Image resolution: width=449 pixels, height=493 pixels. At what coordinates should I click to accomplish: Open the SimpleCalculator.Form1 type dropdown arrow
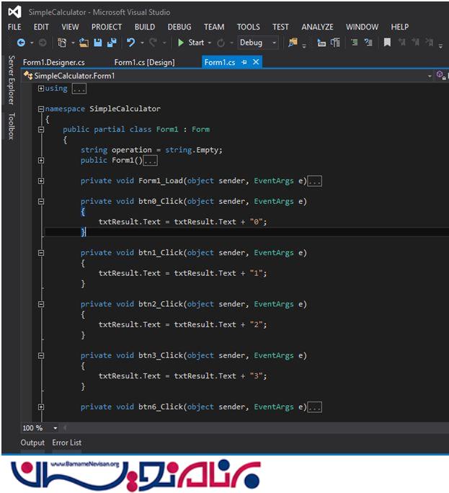coord(430,76)
